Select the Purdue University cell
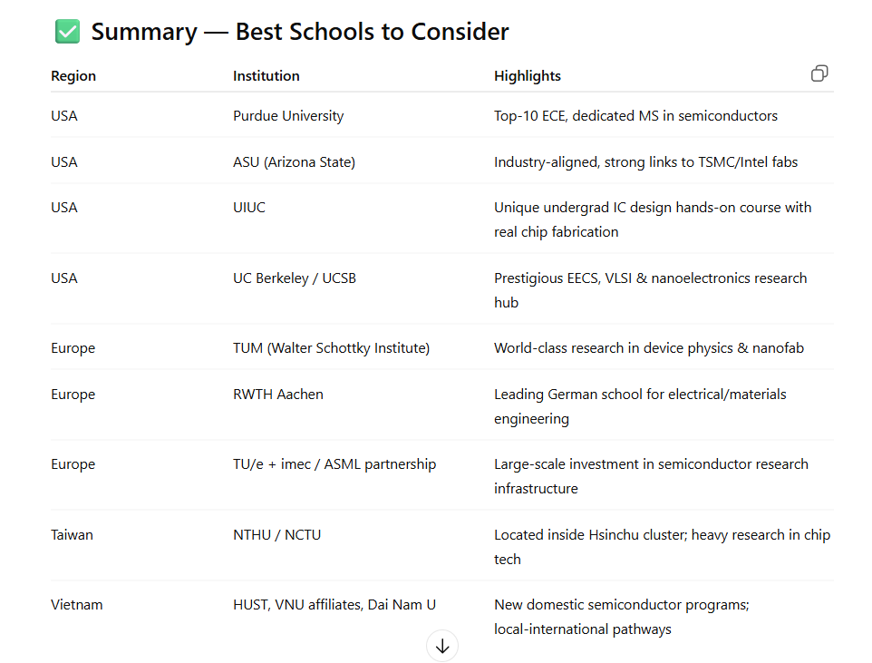Viewport: 872px width, 663px height. 288,116
